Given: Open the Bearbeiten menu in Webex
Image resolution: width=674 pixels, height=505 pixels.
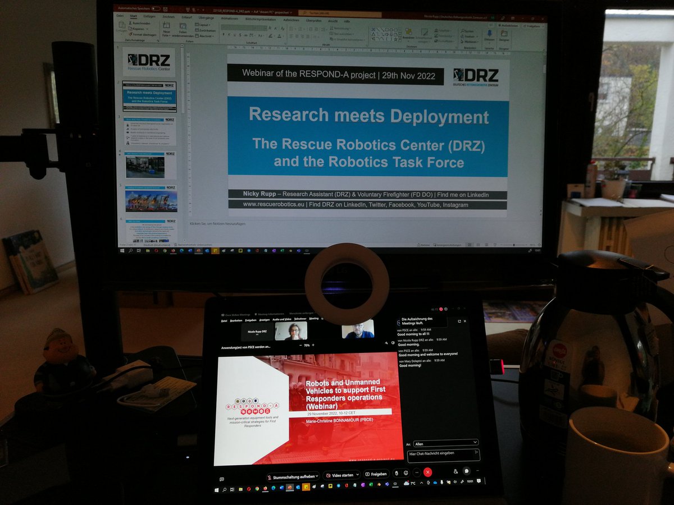Looking at the screenshot, I should (236, 319).
